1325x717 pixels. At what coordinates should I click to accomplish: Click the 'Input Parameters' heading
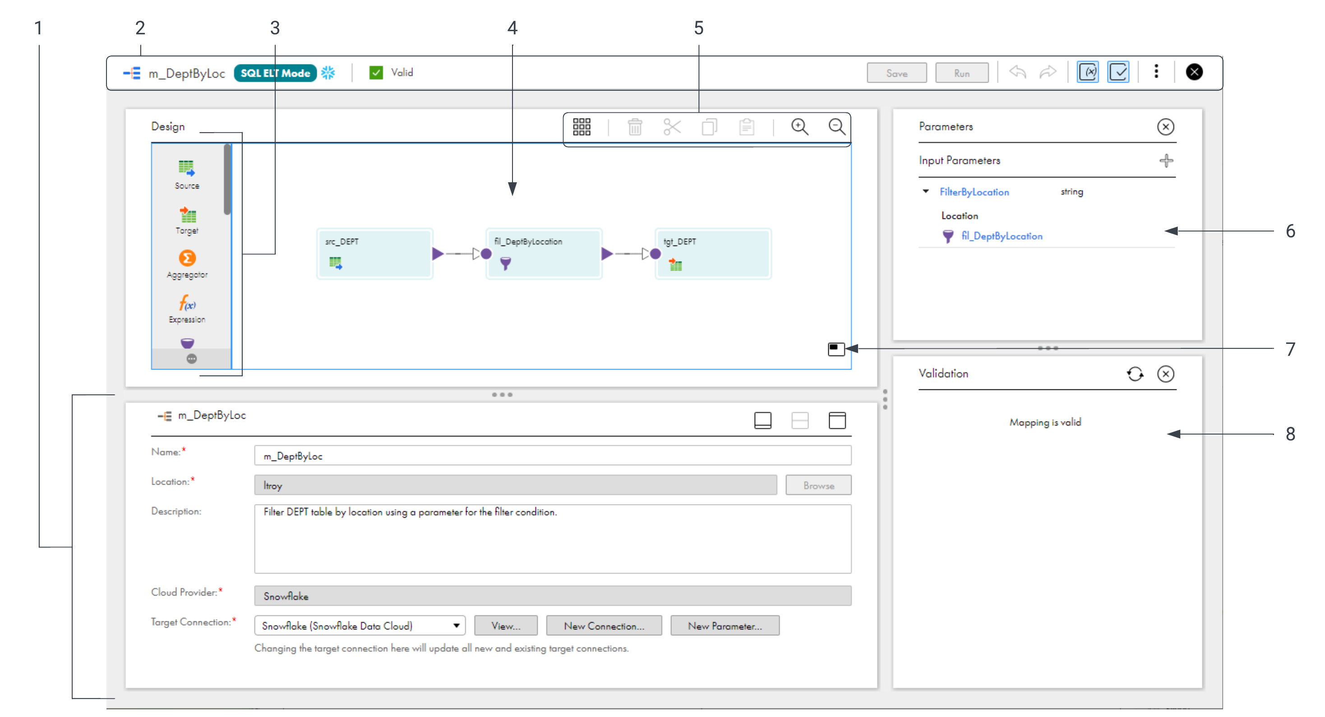959,161
